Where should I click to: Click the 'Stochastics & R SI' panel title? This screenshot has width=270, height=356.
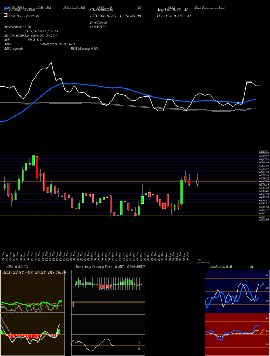tap(231, 266)
